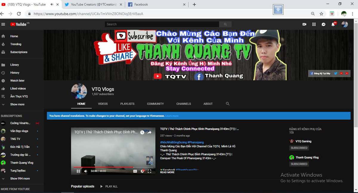This screenshot has height=193, width=358.
Task: Switch to the VIDEOS tab
Action: [x=103, y=104]
